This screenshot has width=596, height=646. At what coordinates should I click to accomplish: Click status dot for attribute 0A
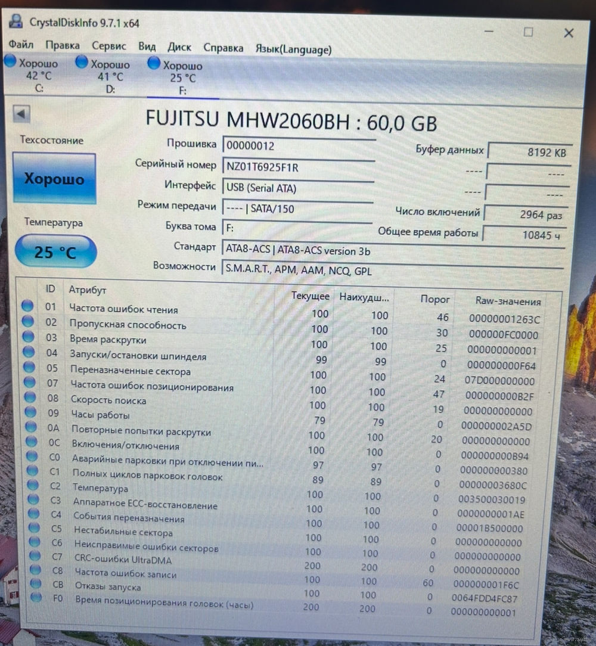pyautogui.click(x=31, y=427)
